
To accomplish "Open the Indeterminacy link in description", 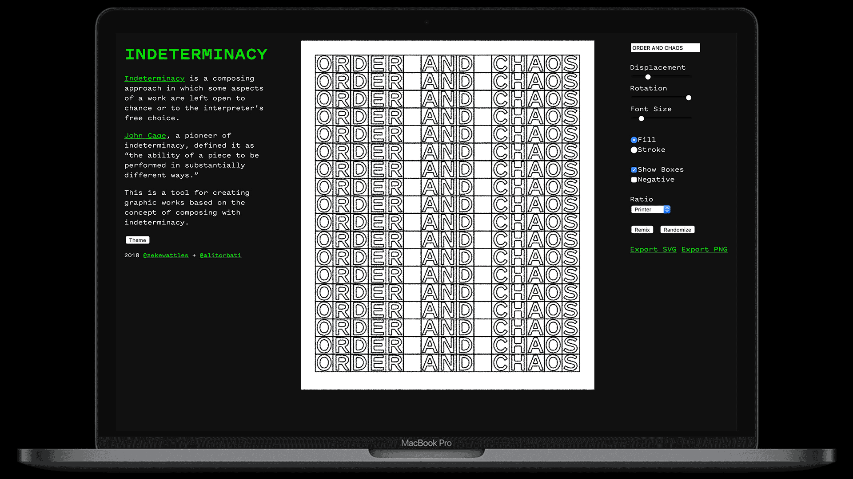I will (154, 79).
